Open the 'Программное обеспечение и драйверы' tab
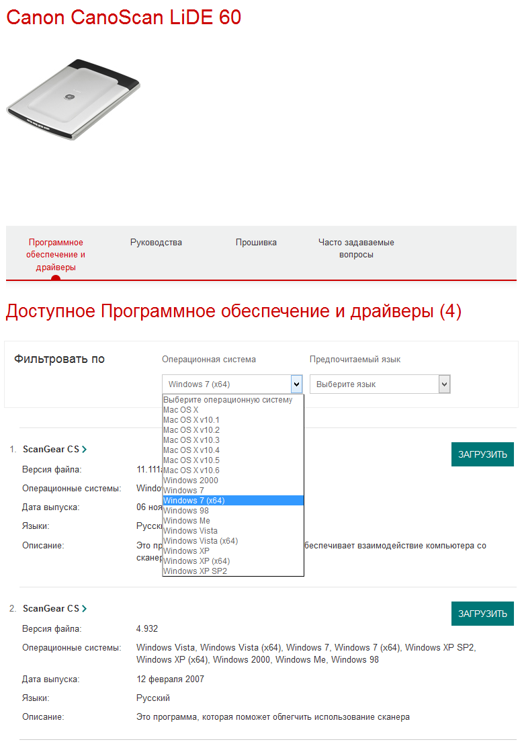Screen dimensions: 522x744 coord(56,255)
